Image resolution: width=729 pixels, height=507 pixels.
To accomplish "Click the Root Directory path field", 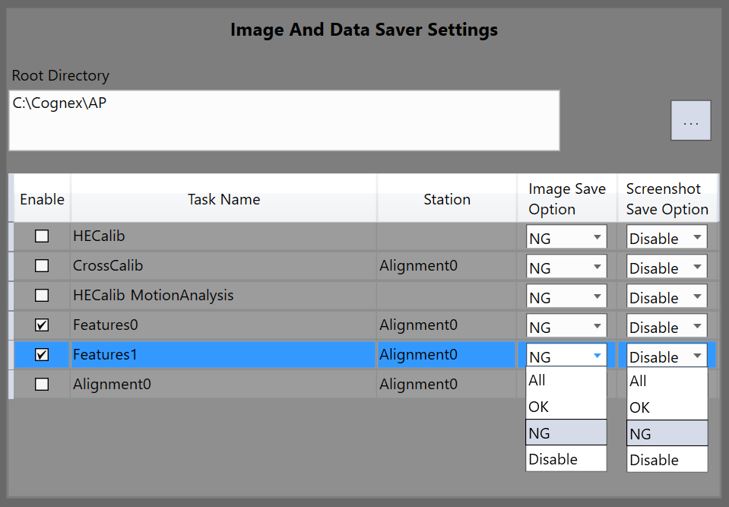I will pos(284,120).
